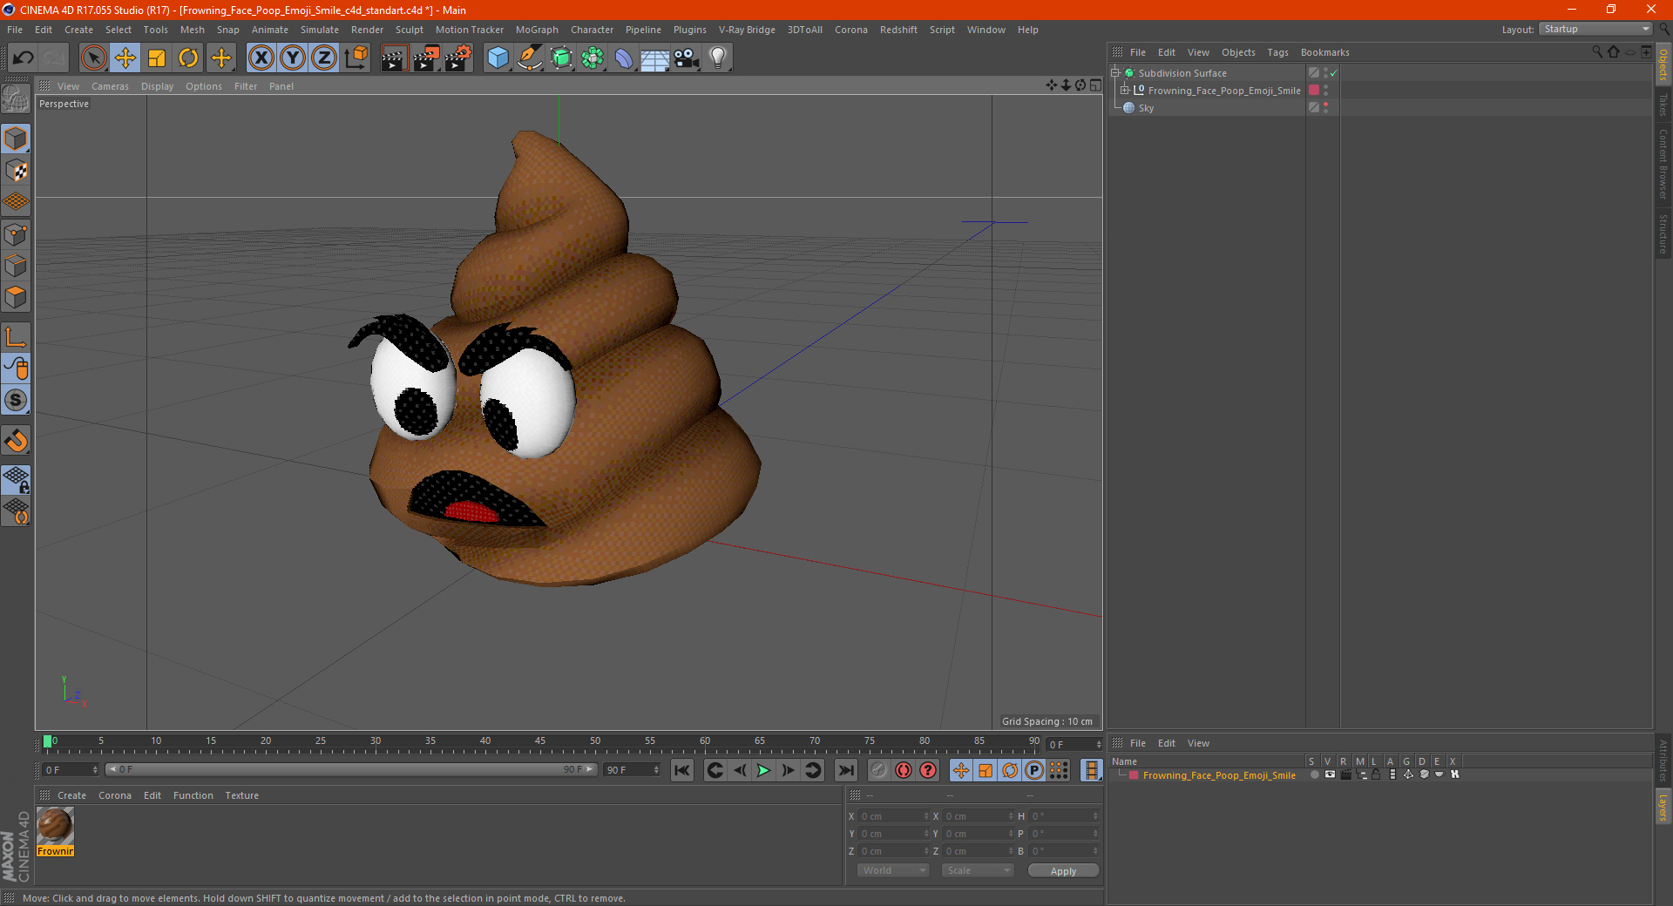
Task: Go to start of animation
Action: point(682,770)
